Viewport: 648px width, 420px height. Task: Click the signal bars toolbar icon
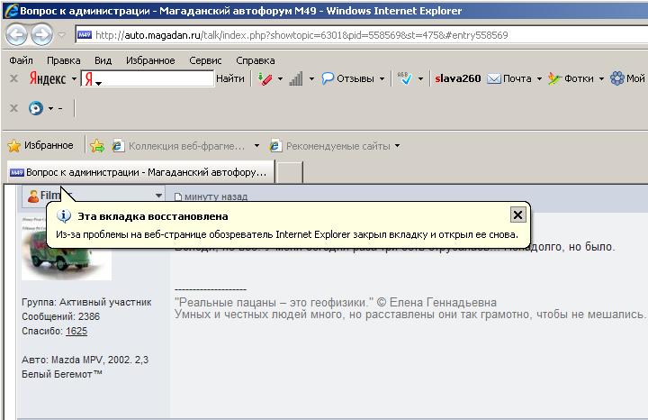click(x=296, y=78)
